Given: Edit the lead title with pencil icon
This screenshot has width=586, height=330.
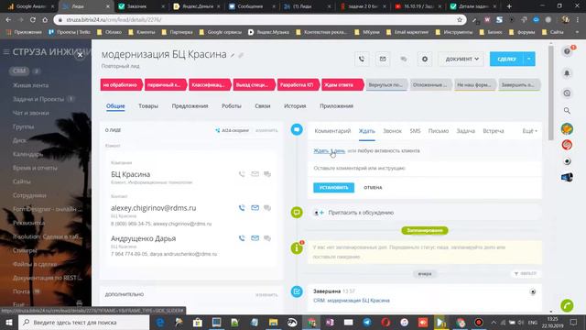Looking at the screenshot, I should [233, 55].
